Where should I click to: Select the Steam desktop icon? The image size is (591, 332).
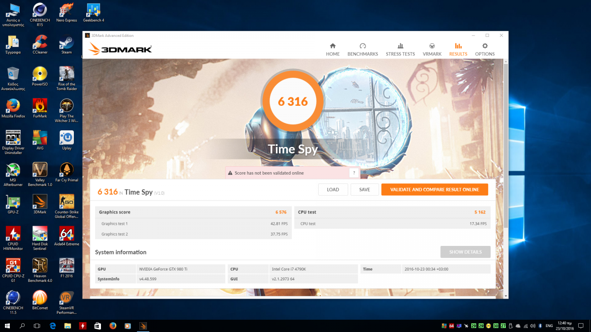pos(66,45)
